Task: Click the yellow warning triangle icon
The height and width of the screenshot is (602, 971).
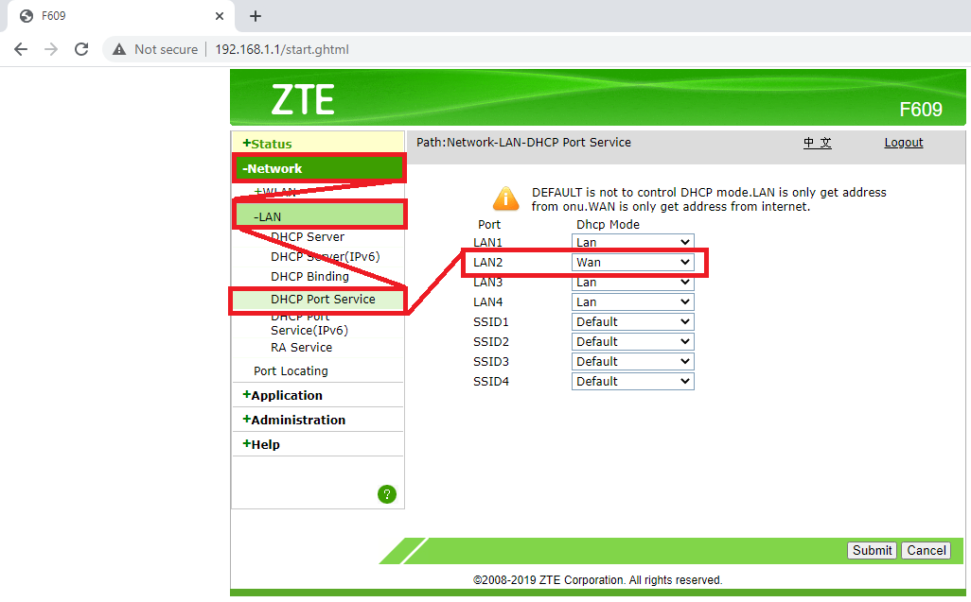Action: coord(505,198)
